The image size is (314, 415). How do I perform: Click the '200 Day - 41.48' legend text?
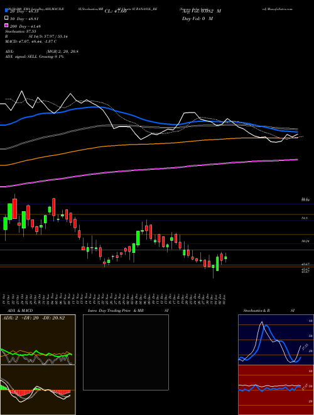(x=25, y=26)
